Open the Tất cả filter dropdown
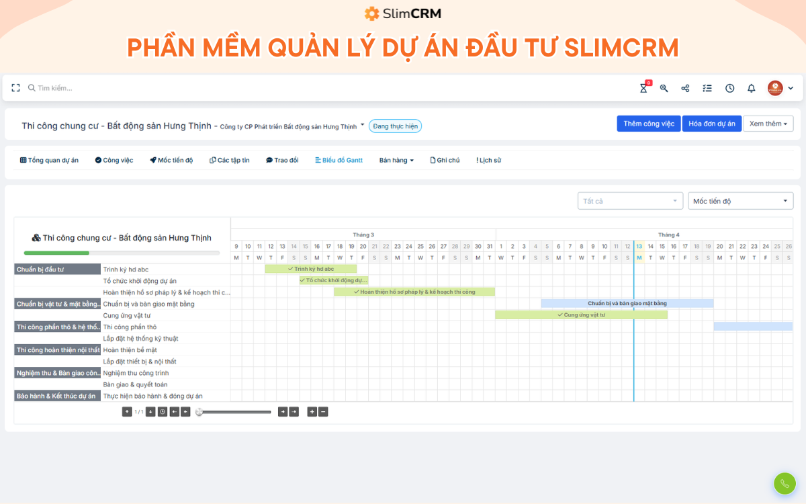 pos(629,200)
